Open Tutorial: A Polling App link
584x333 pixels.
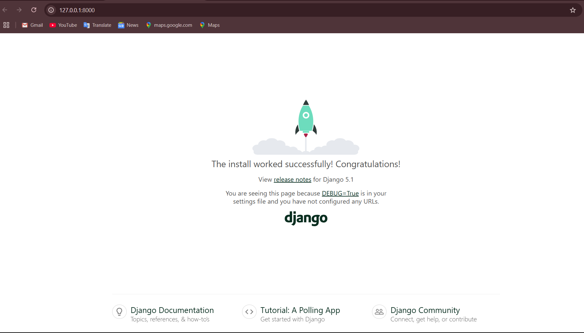(x=300, y=310)
